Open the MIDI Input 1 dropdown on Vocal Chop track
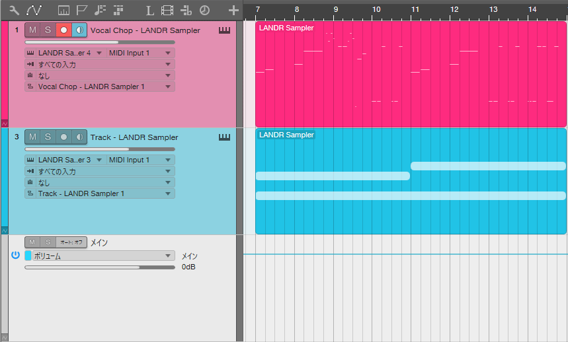Viewport: 568px width, 342px height. 141,53
